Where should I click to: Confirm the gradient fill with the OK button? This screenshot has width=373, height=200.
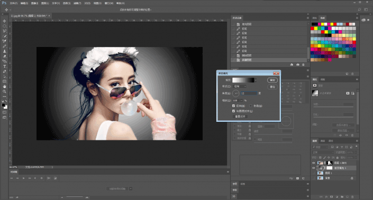pos(272,80)
